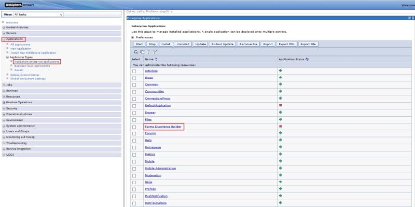Collapse the Application Types tree node
Viewport: 415px width, 207px height.
pos(8,57)
